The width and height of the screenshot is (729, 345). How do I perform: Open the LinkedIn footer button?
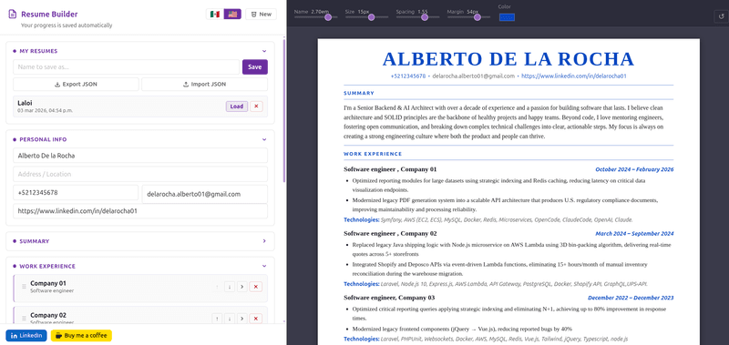(x=26, y=336)
